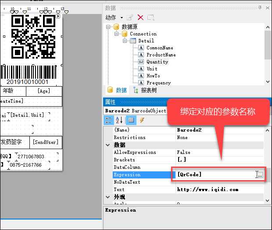The image size is (272, 230).
Task: Click the Expression field containing [QrCode]
Action: [215, 174]
